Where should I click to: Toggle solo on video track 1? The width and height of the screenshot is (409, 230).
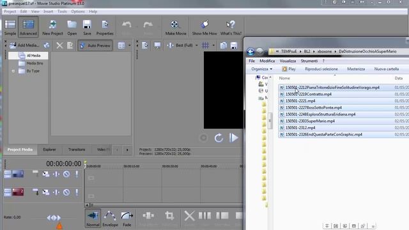(x=77, y=174)
